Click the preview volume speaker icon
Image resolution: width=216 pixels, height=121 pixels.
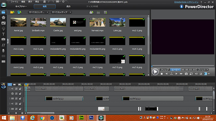click(196, 74)
